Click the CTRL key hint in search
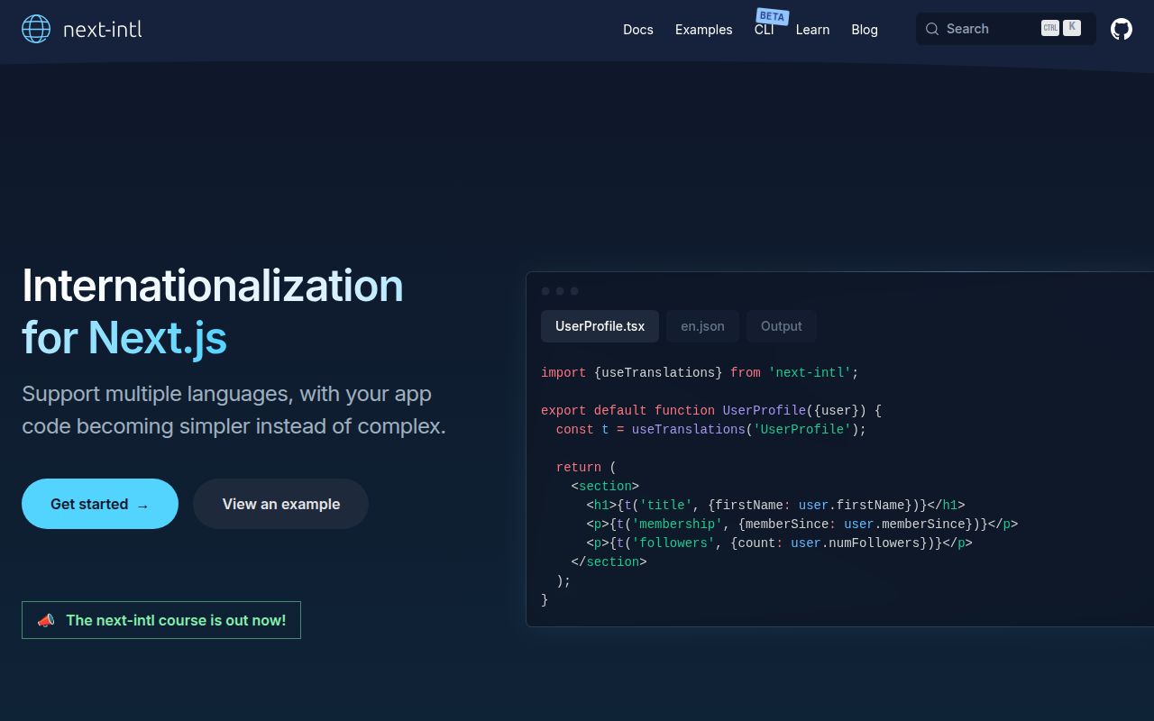The width and height of the screenshot is (1154, 721). tap(1050, 28)
